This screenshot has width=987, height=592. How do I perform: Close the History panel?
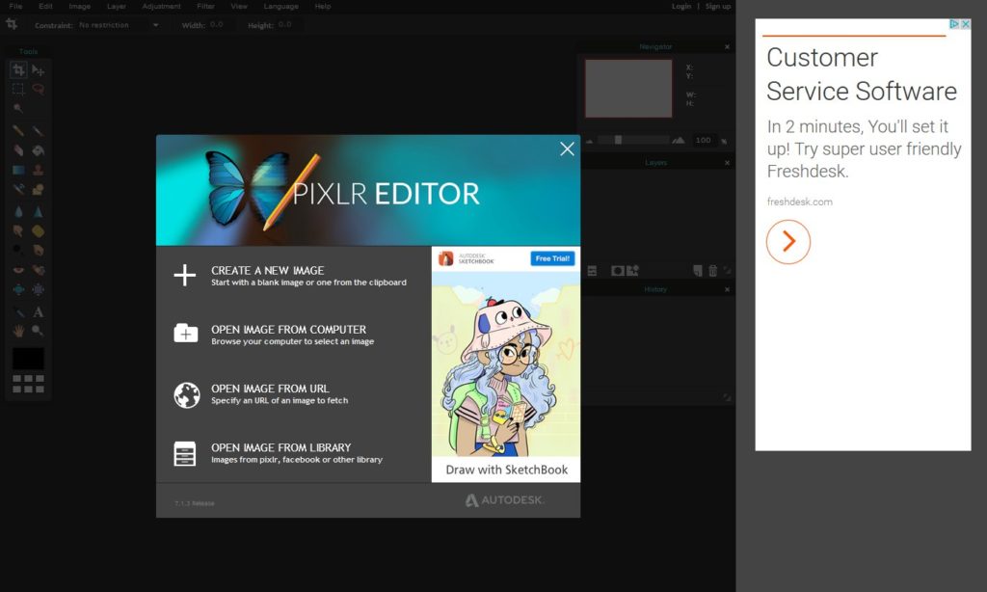click(727, 289)
